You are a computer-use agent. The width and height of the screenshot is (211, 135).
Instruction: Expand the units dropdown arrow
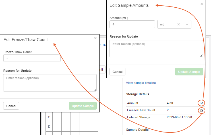187,25
